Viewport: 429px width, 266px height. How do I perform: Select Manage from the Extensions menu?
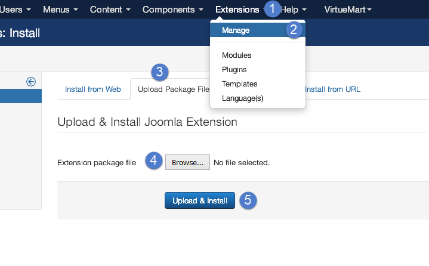(236, 30)
